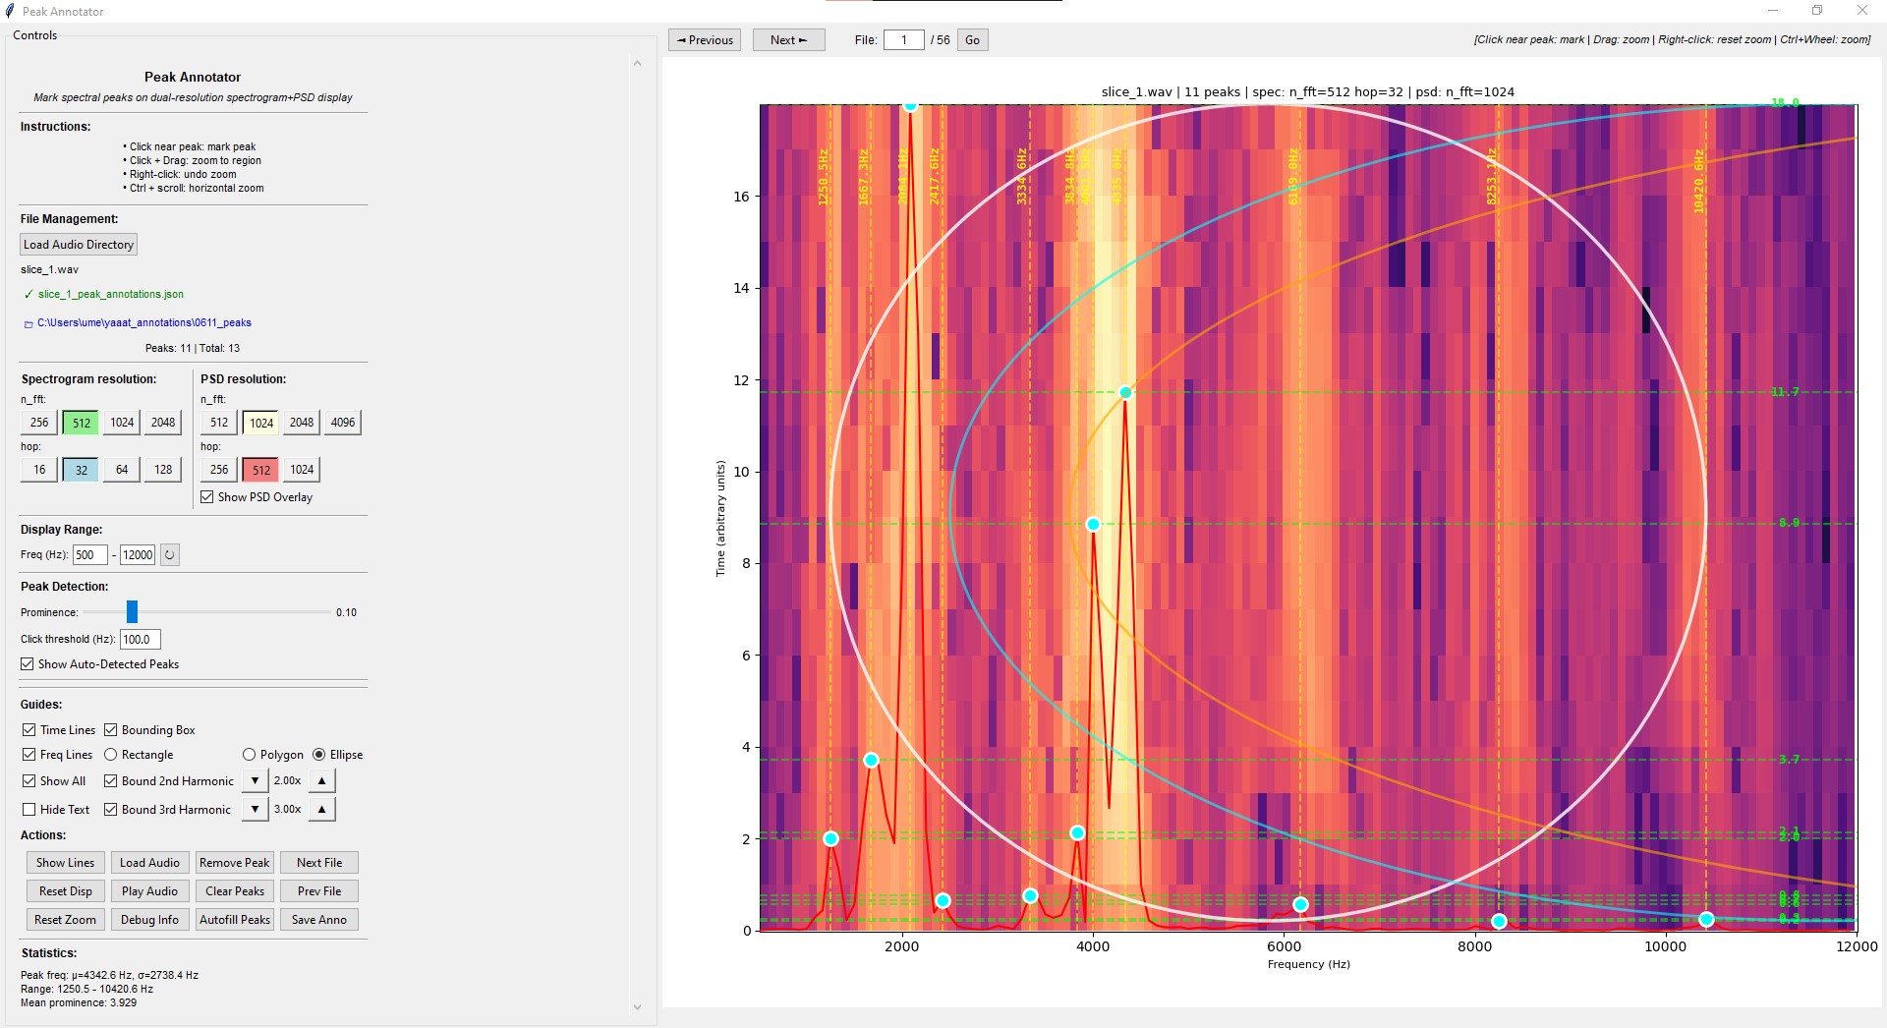
Task: Click the Peak Annotator feather title icon
Action: tap(10, 11)
